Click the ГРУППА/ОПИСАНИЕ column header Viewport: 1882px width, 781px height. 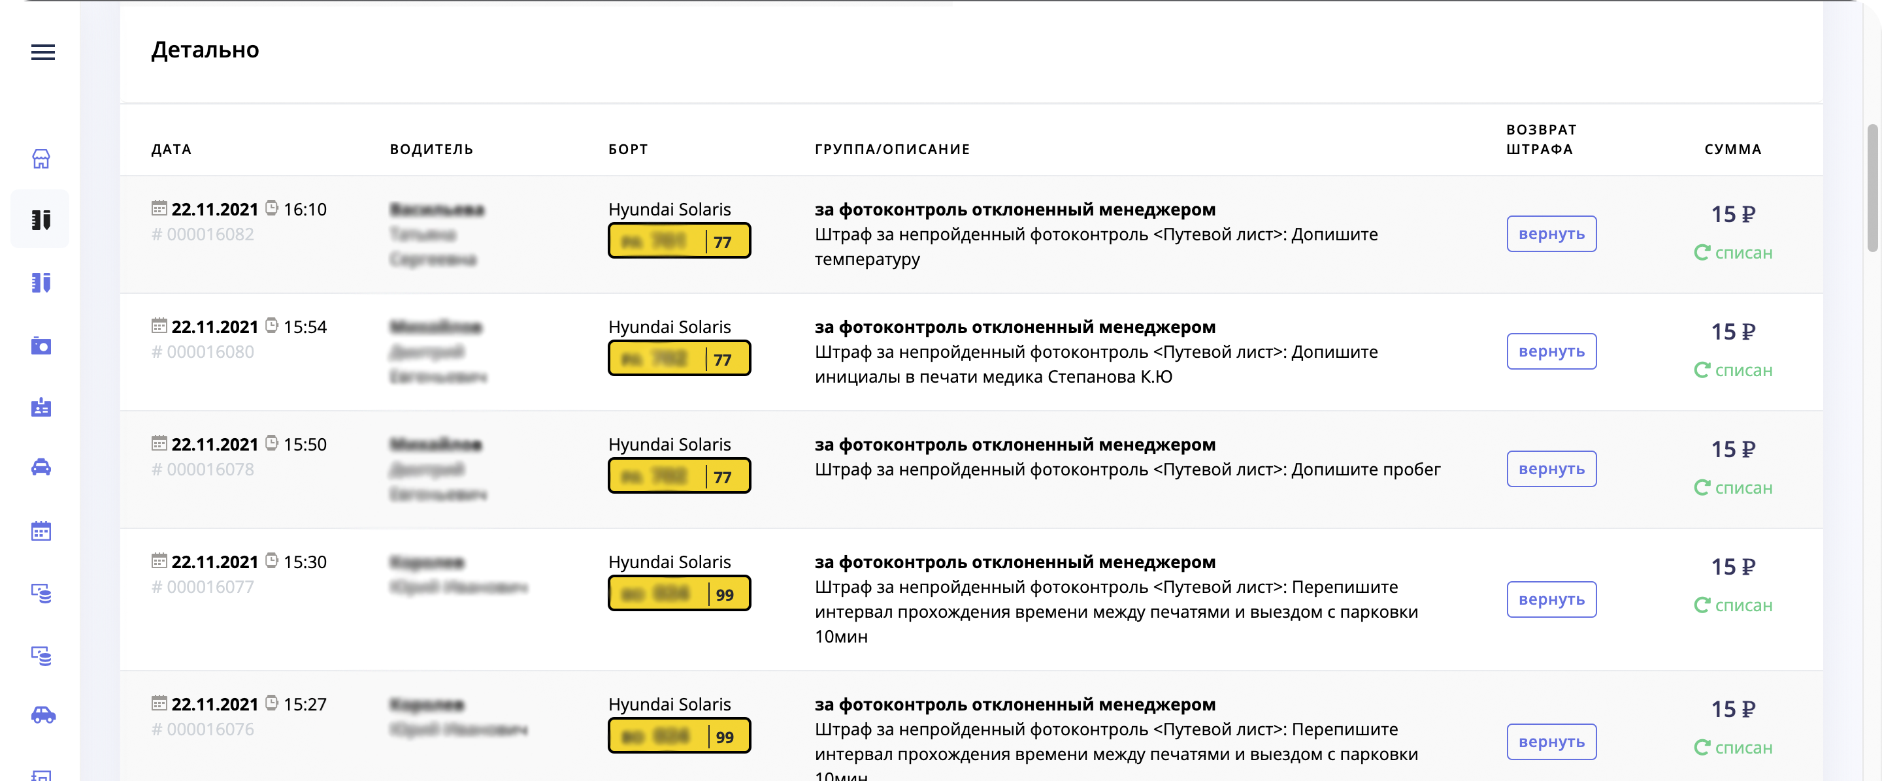(x=892, y=149)
